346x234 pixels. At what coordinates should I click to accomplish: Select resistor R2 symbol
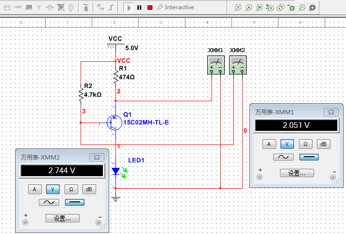tap(81, 94)
